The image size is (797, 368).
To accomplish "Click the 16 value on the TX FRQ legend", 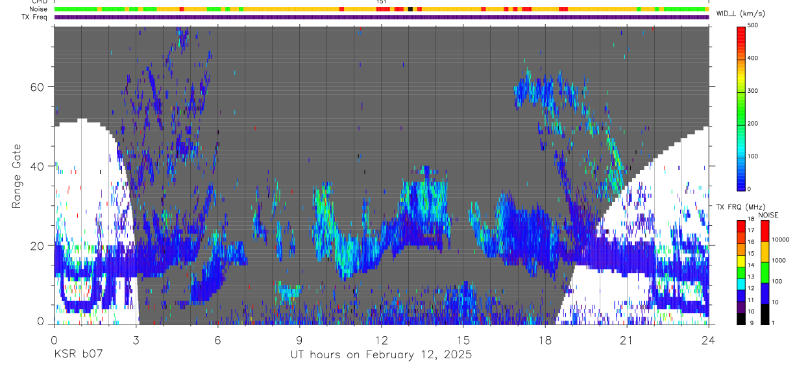I will [x=752, y=242].
